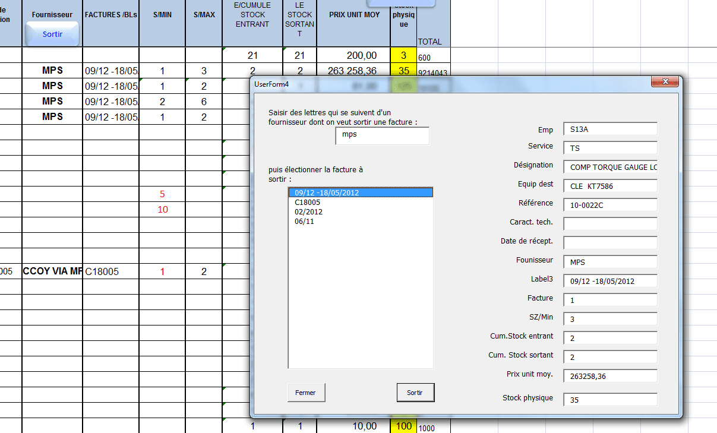Image resolution: width=717 pixels, height=433 pixels.
Task: Click the CCOY VIA MP supplier cell
Action: tap(52, 271)
